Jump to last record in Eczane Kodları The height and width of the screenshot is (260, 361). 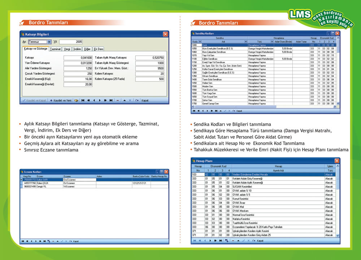click(x=44, y=241)
